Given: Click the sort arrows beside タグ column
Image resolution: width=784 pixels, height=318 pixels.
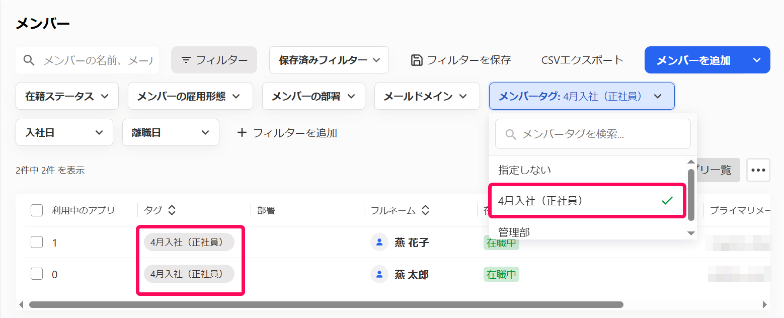Looking at the screenshot, I should (172, 210).
